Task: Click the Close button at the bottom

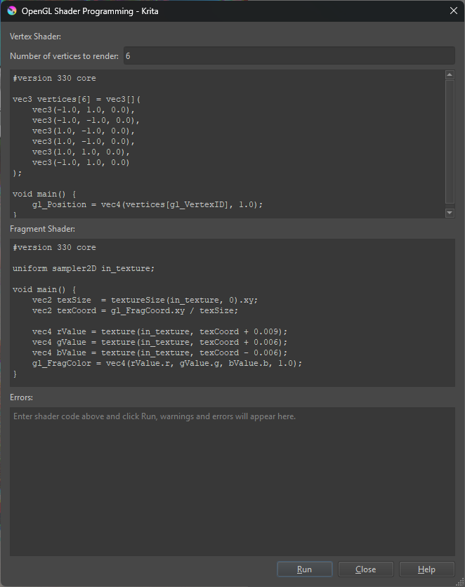Action: point(365,569)
